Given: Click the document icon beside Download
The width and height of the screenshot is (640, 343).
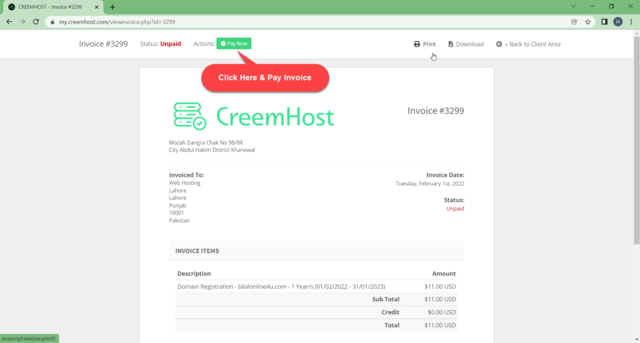Looking at the screenshot, I should point(451,44).
